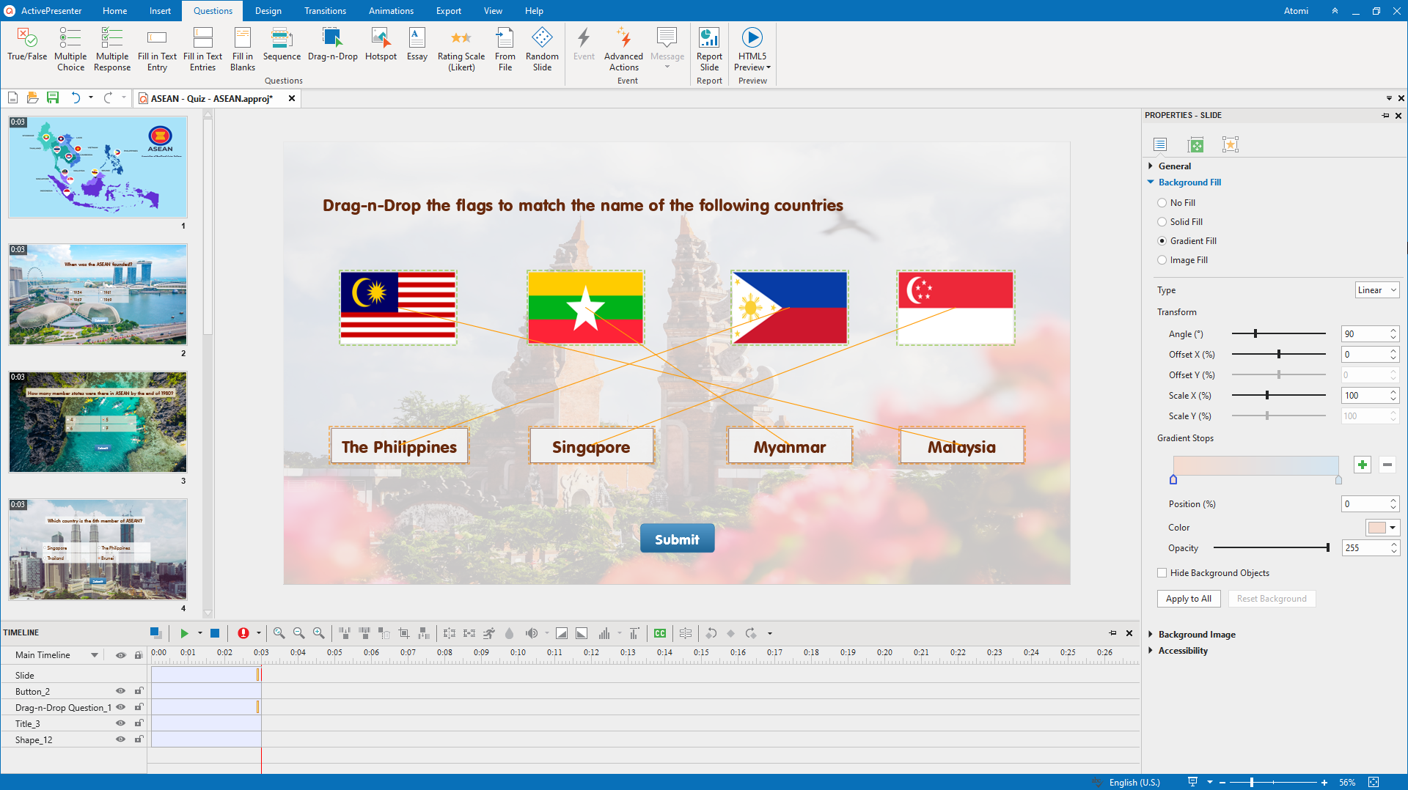The height and width of the screenshot is (790, 1408).
Task: Open the Transitions ribbon tab
Action: tap(325, 11)
